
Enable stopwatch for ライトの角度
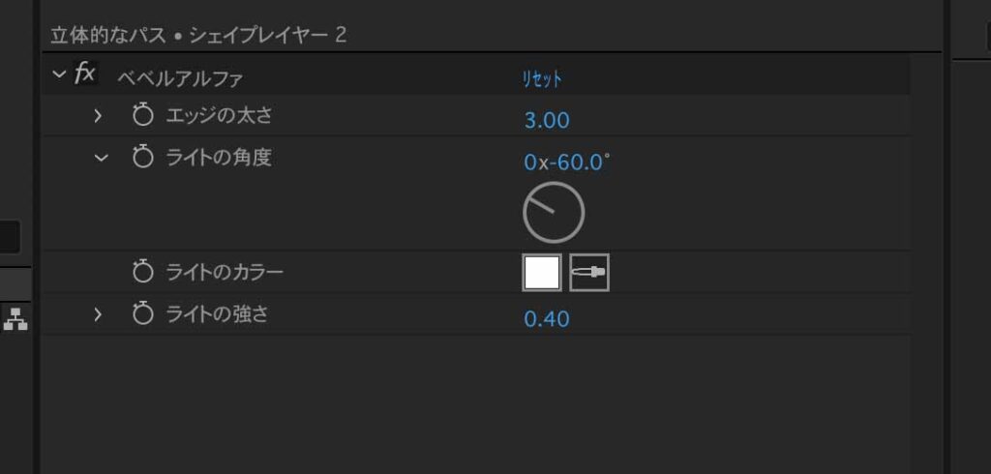point(143,158)
